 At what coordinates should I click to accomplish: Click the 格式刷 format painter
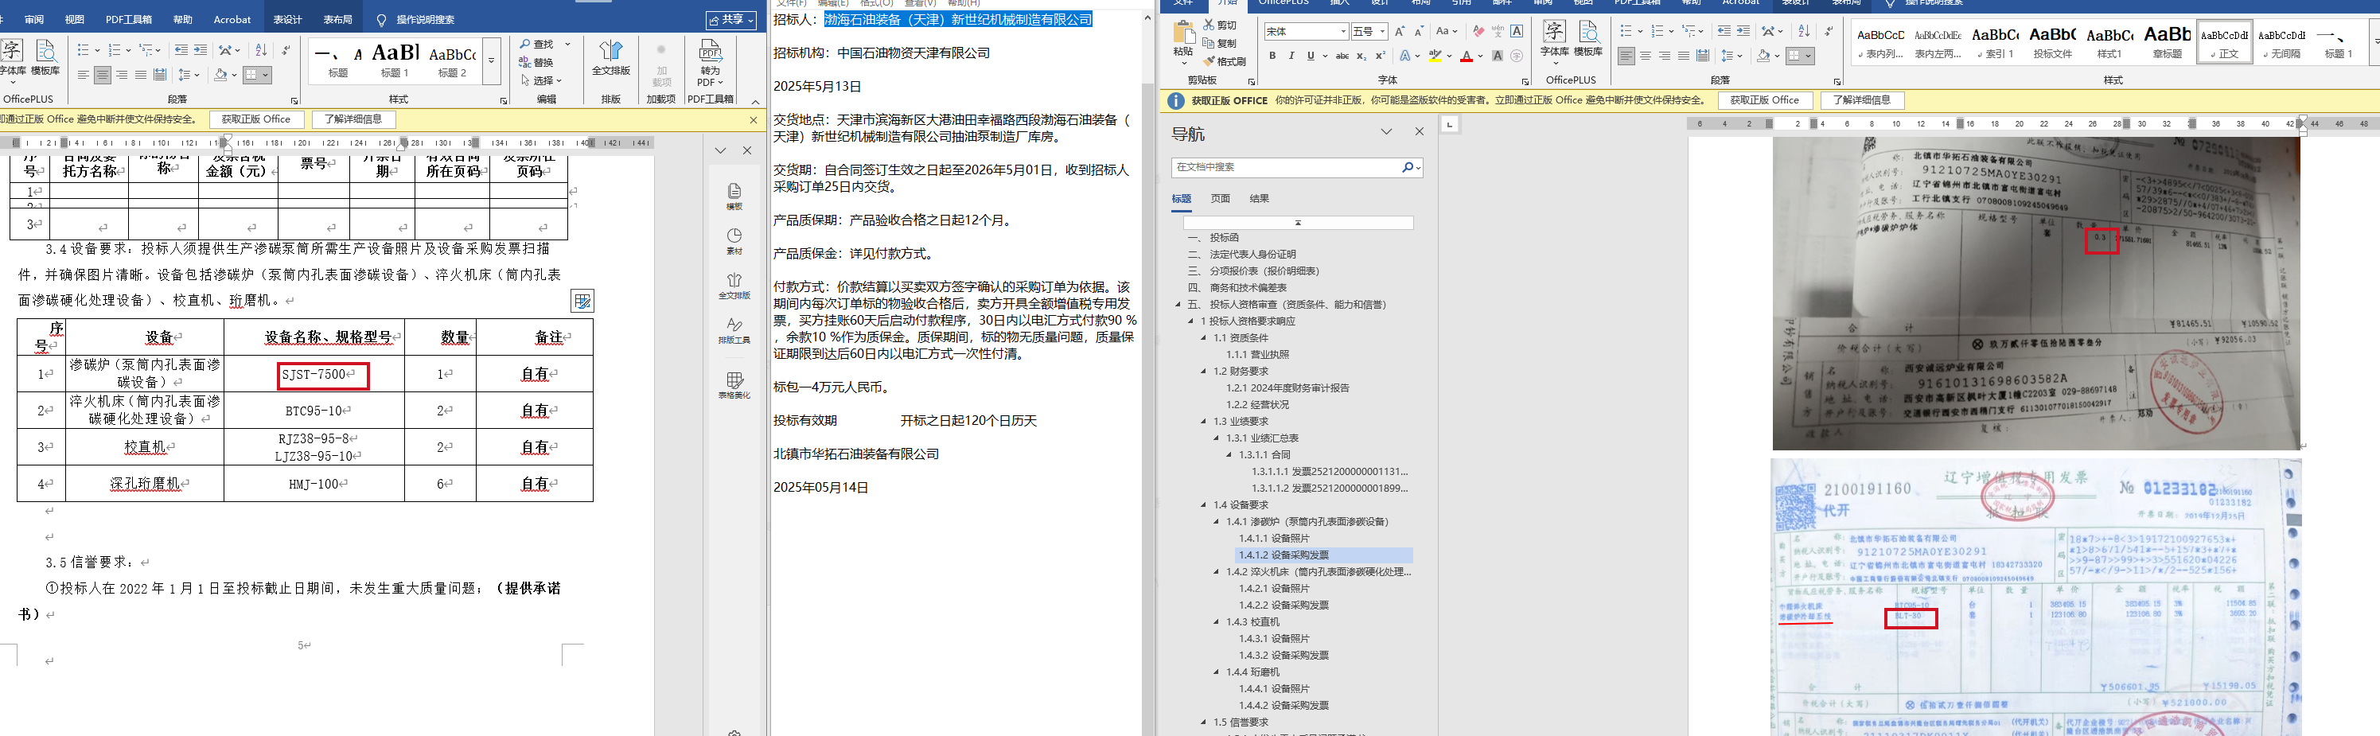pos(1225,62)
